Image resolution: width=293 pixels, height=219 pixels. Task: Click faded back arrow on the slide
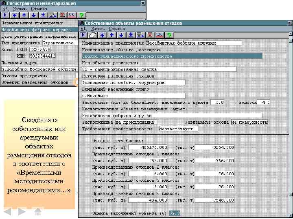[x=8, y=212]
